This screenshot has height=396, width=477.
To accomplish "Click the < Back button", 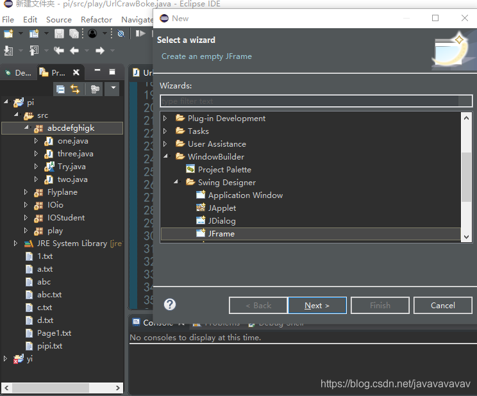I will point(258,306).
